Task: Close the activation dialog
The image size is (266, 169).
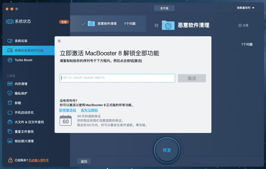Action: coord(59,41)
